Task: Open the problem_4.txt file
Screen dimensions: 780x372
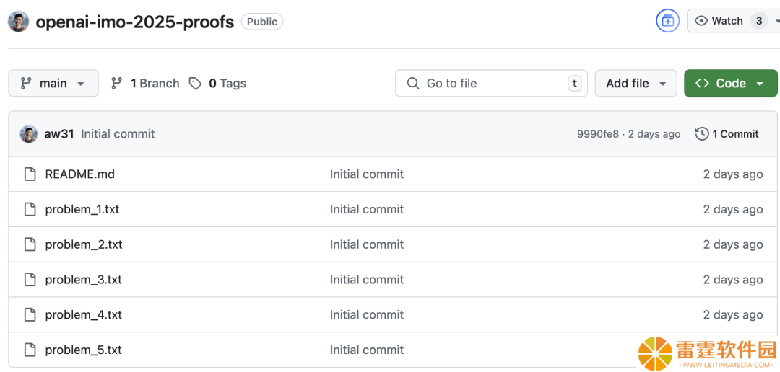Action: coord(84,315)
